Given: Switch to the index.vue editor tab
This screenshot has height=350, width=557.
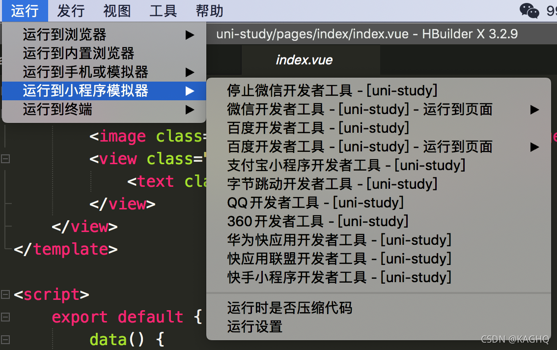Looking at the screenshot, I should [311, 60].
